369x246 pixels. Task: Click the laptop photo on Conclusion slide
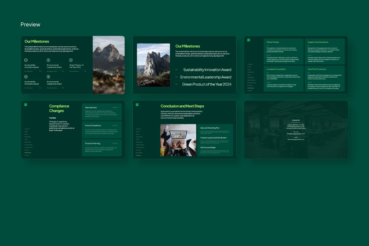coord(178,140)
